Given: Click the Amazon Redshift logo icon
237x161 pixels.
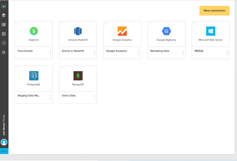Looking at the screenshot, I should click(78, 31).
